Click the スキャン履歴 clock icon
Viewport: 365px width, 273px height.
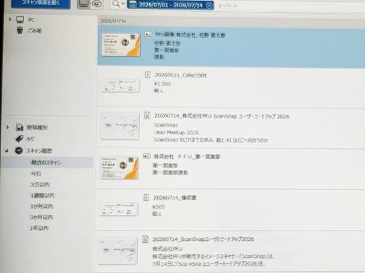click(19, 151)
